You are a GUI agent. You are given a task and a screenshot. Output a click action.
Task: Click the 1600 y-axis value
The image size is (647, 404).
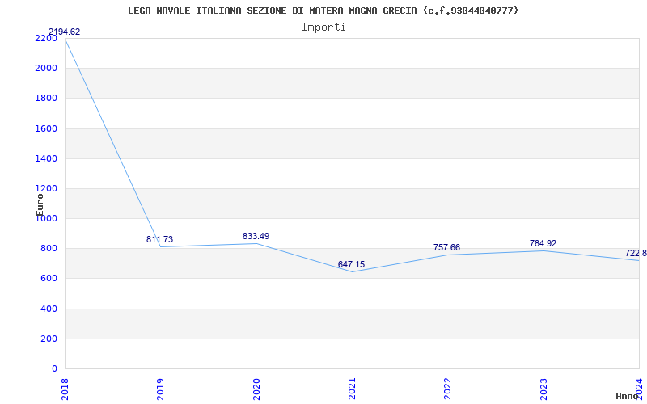coord(46,128)
